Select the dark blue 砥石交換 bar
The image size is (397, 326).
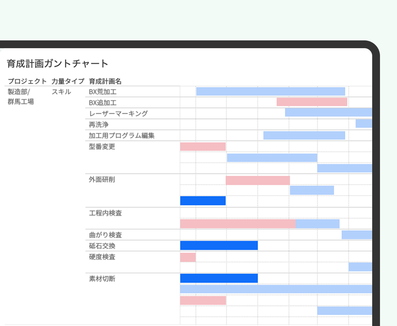pos(219,246)
